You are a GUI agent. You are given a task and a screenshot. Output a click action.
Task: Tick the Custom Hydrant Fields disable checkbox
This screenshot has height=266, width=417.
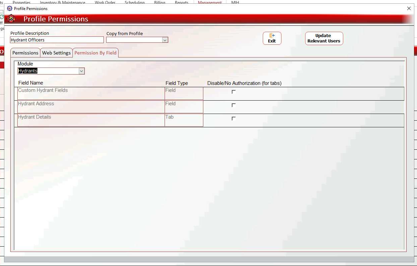coord(233,92)
